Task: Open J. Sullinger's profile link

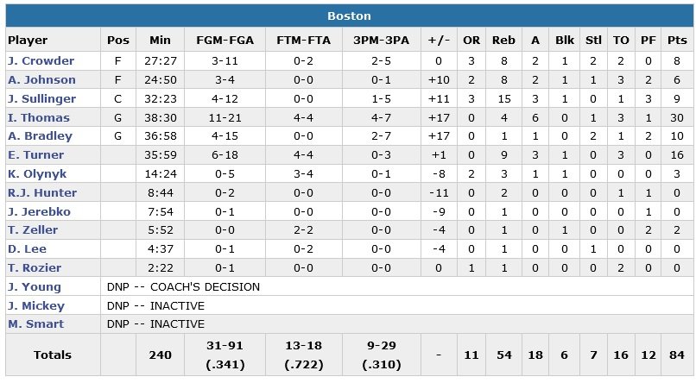Action: click(41, 99)
